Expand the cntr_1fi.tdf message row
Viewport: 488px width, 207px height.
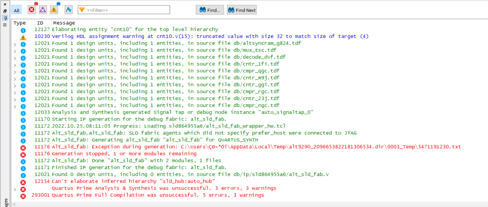pyautogui.click(x=15, y=65)
